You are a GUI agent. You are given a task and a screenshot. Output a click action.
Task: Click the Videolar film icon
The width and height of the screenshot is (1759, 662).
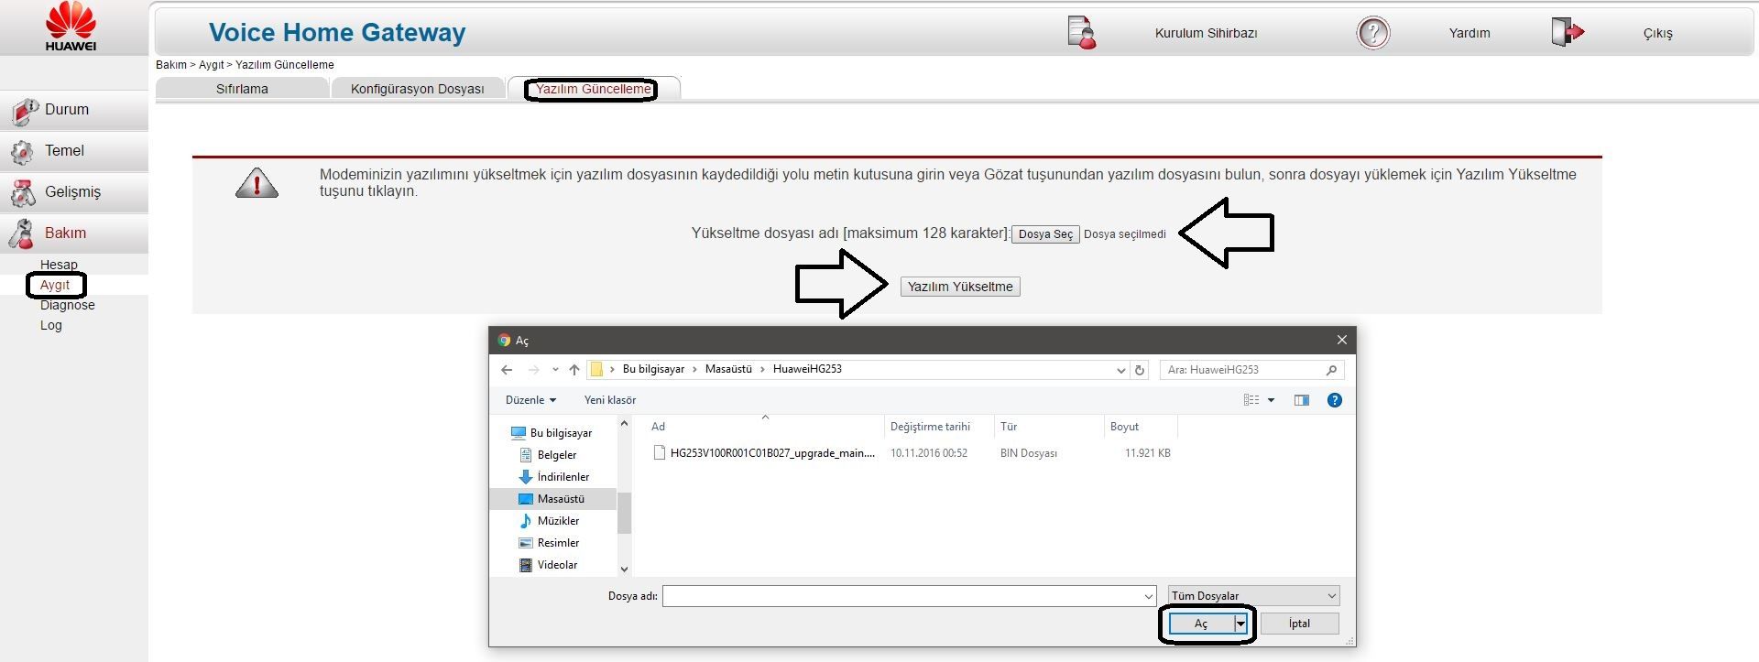[x=526, y=565]
